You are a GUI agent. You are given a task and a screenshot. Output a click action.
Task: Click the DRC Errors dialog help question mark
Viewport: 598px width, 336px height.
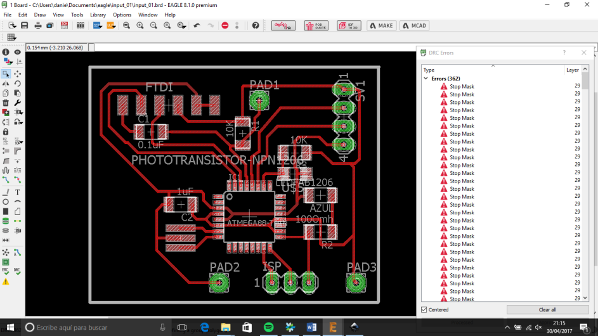point(564,53)
